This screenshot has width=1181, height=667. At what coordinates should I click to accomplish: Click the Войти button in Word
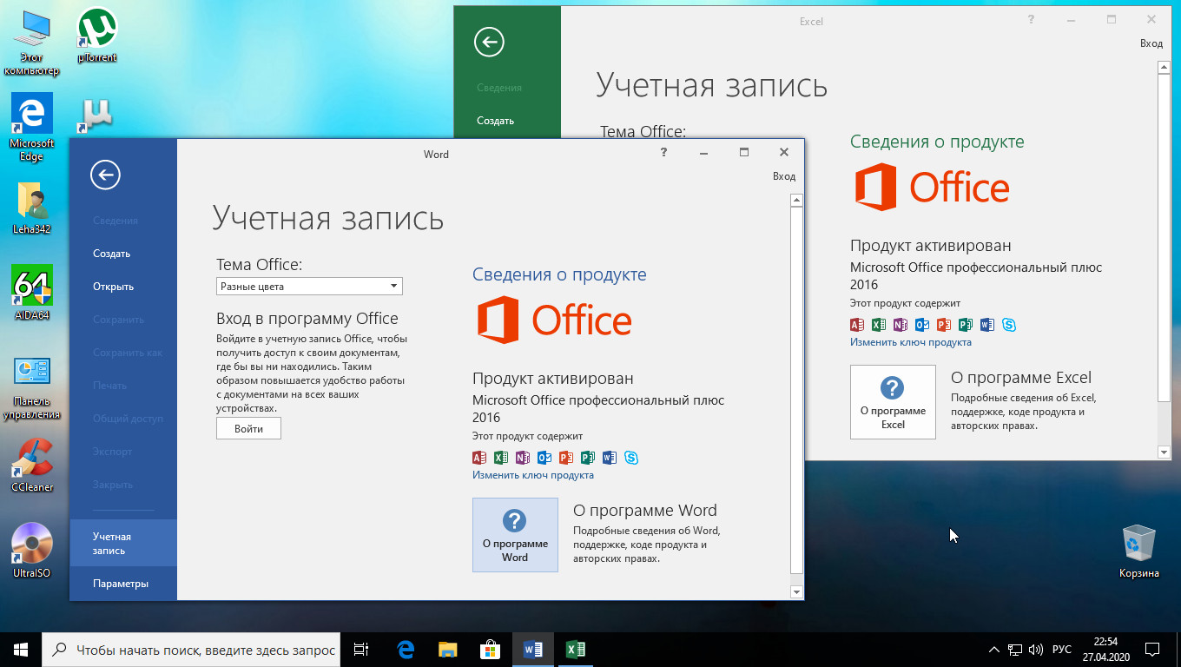248,428
